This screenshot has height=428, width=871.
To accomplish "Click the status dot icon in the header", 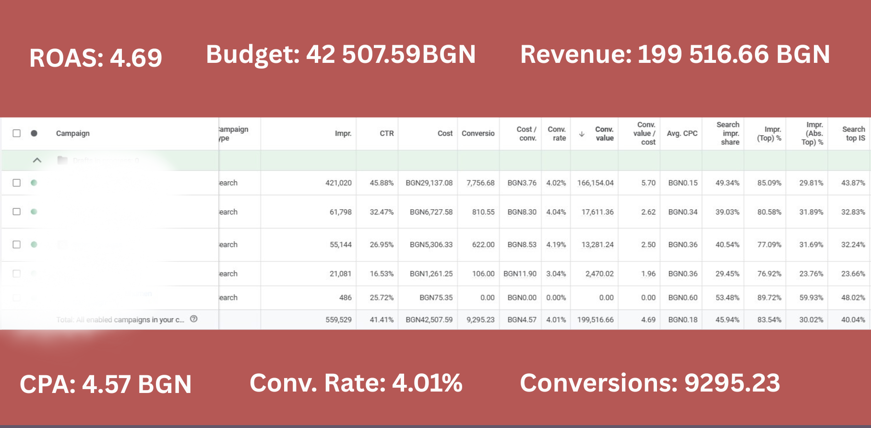I will 34,133.
